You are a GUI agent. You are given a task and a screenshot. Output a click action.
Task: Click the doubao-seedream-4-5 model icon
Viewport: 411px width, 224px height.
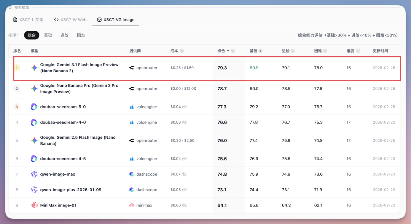(34, 159)
